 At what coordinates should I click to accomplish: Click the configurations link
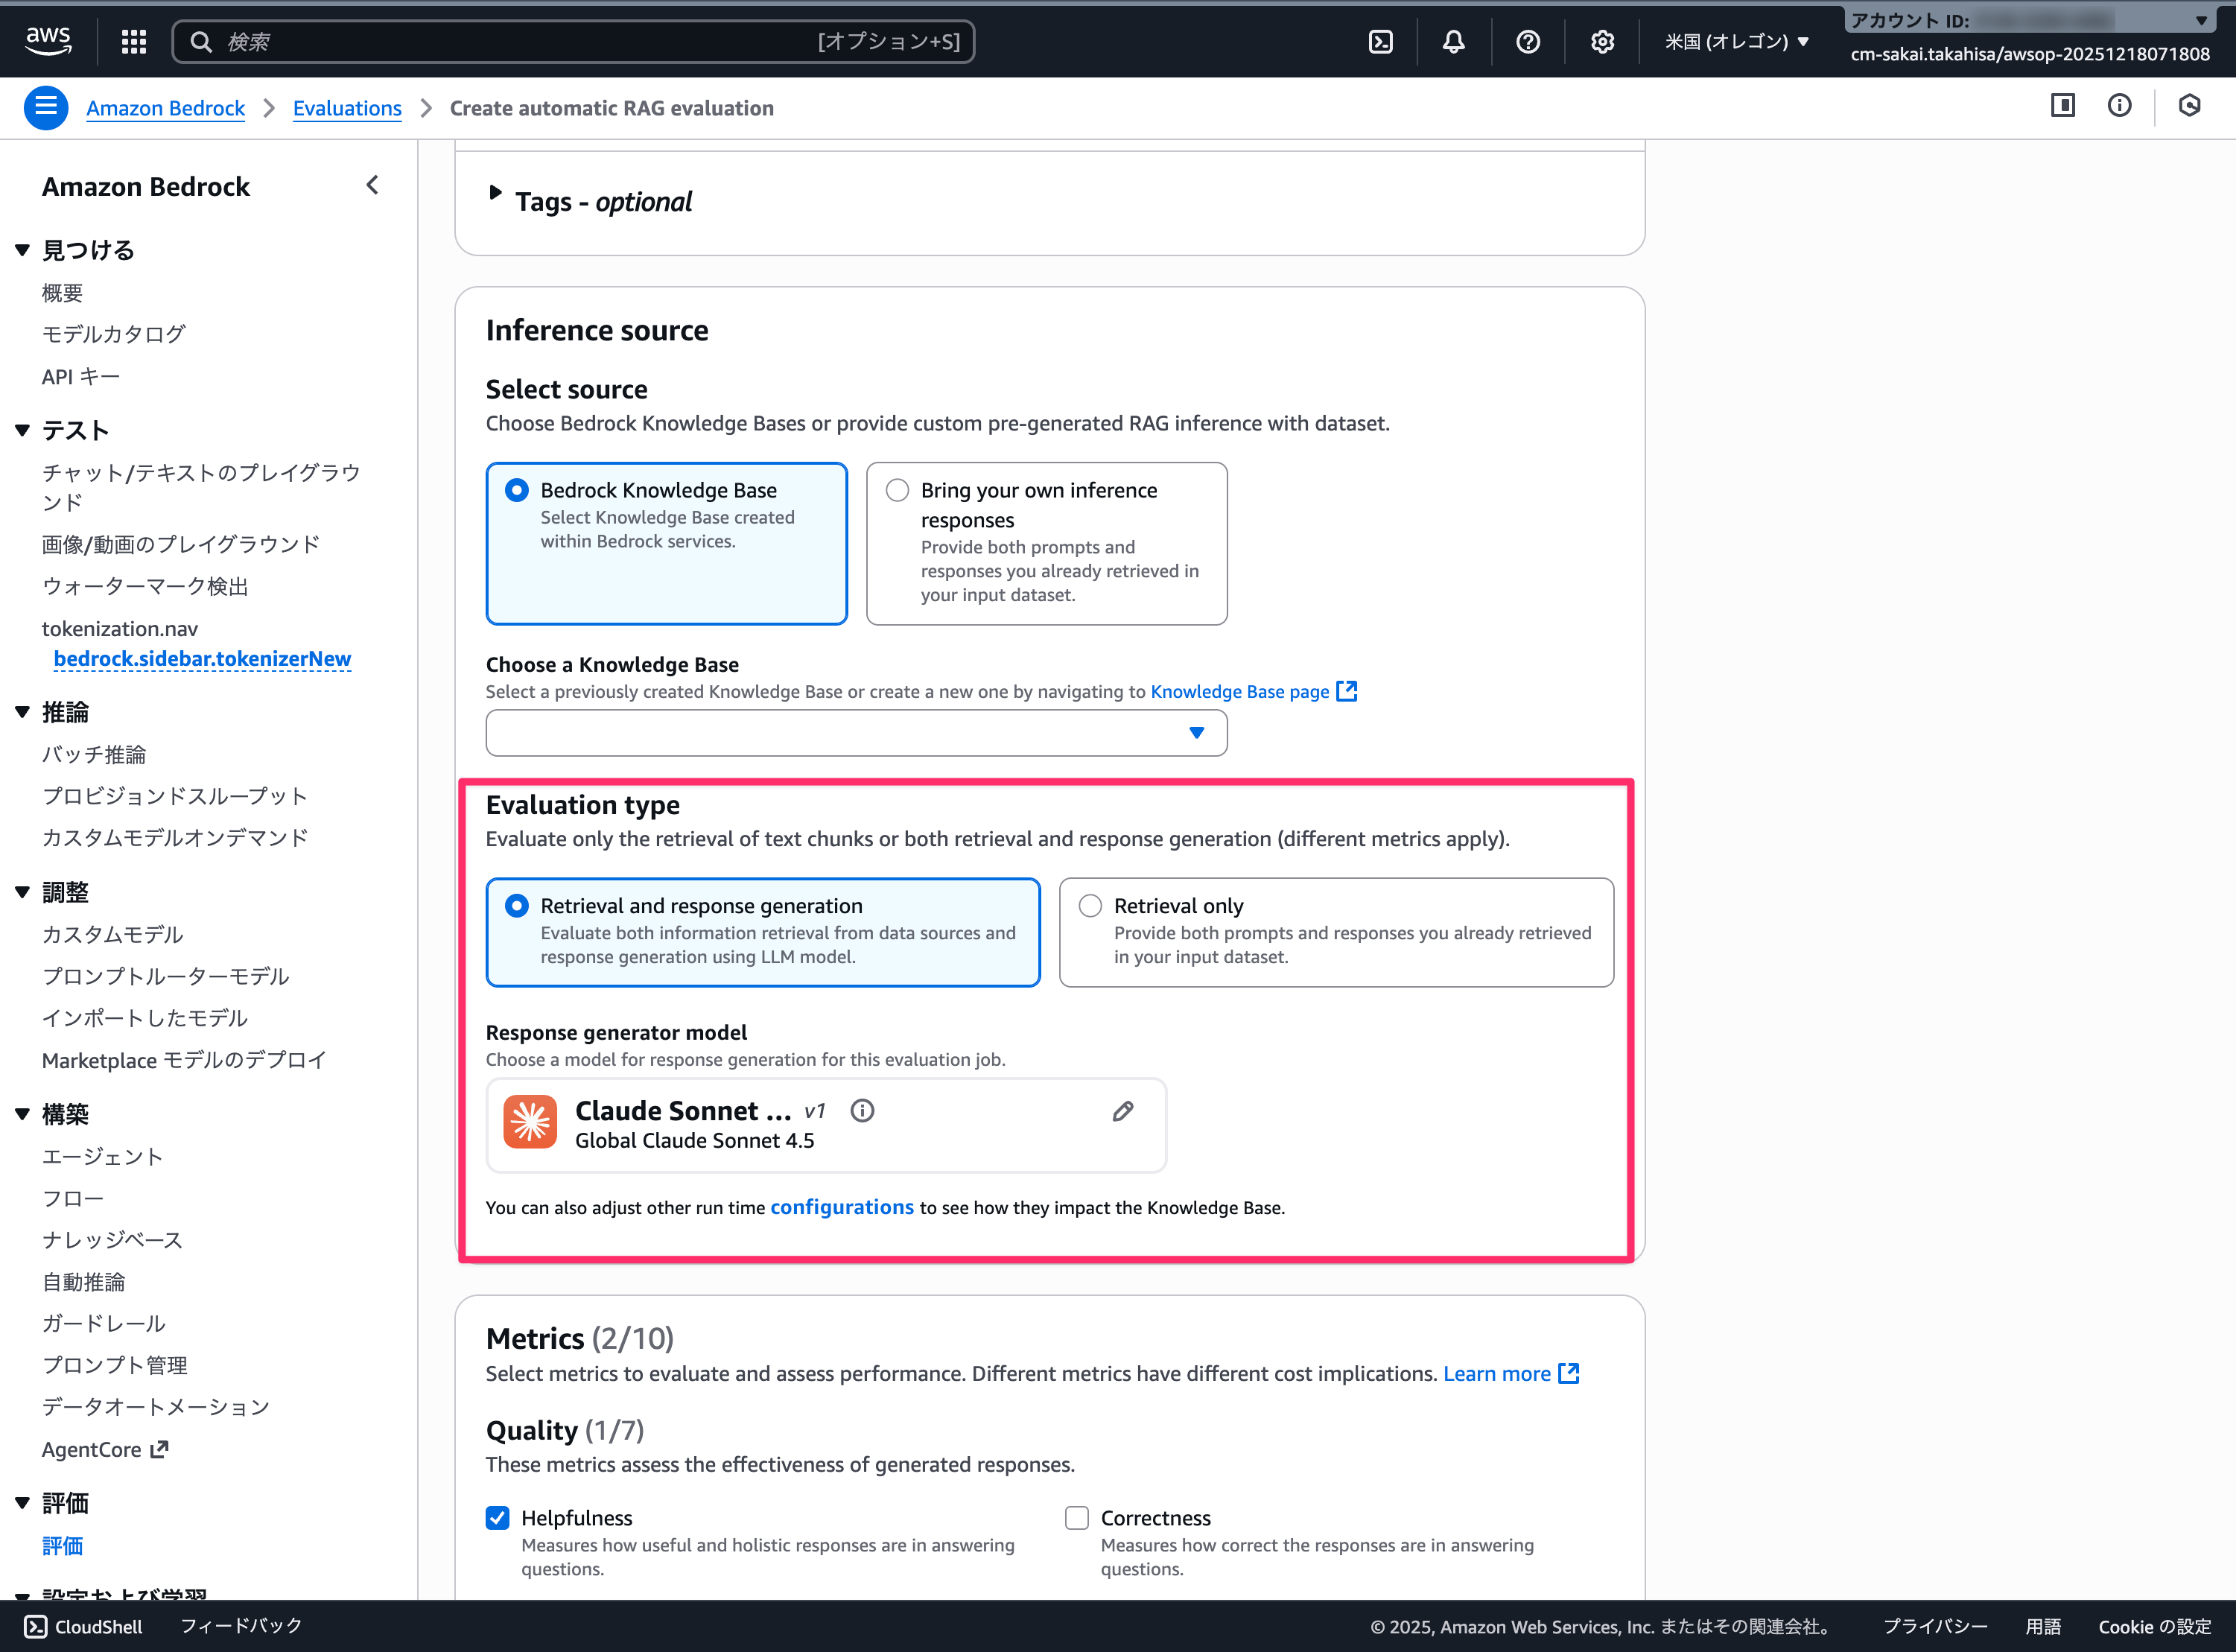(x=841, y=1207)
